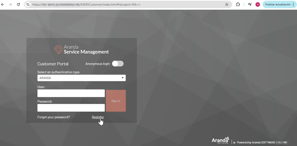The width and height of the screenshot is (297, 146).
Task: Follow the Register link
Action: (x=98, y=117)
